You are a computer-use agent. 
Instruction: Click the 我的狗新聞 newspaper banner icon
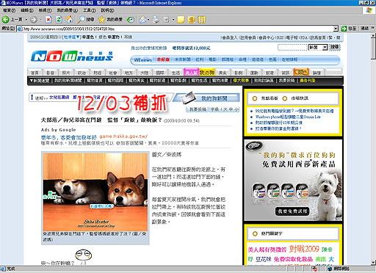click(189, 97)
